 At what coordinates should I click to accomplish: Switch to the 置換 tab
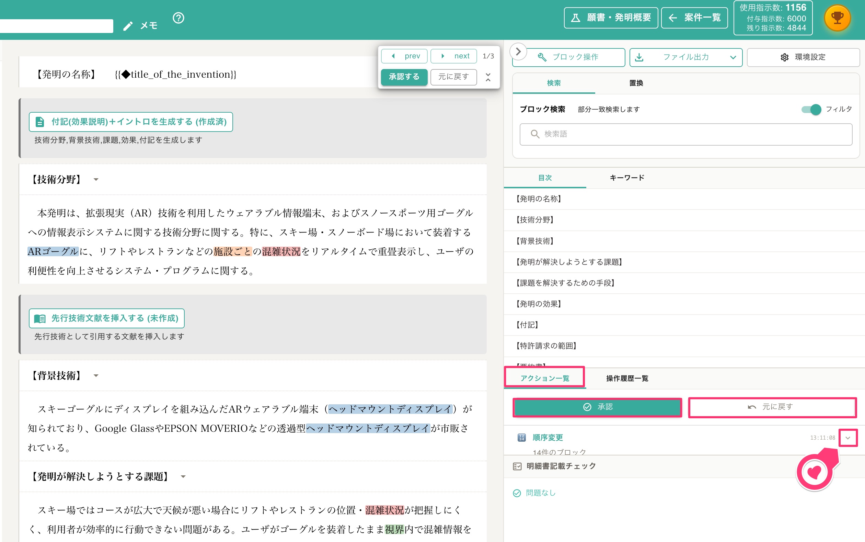(636, 83)
